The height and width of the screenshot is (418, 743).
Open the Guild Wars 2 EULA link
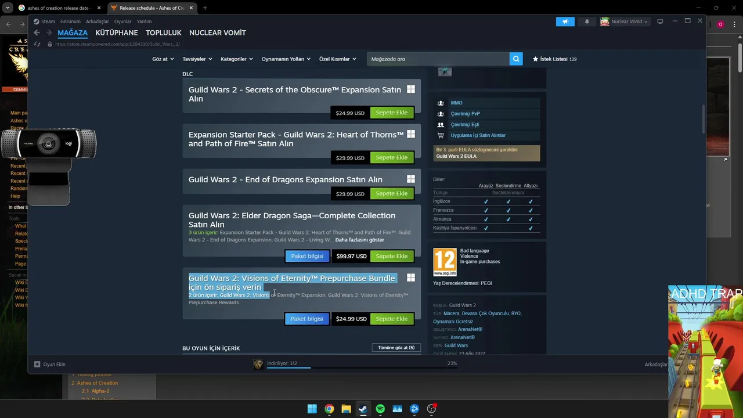click(456, 156)
